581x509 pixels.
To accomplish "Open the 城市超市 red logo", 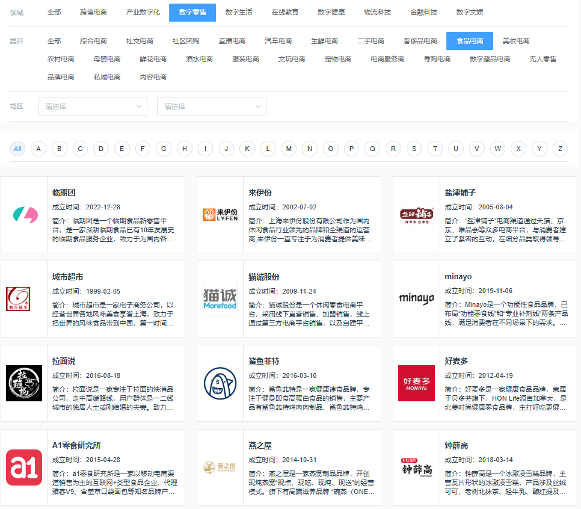I will click(18, 299).
